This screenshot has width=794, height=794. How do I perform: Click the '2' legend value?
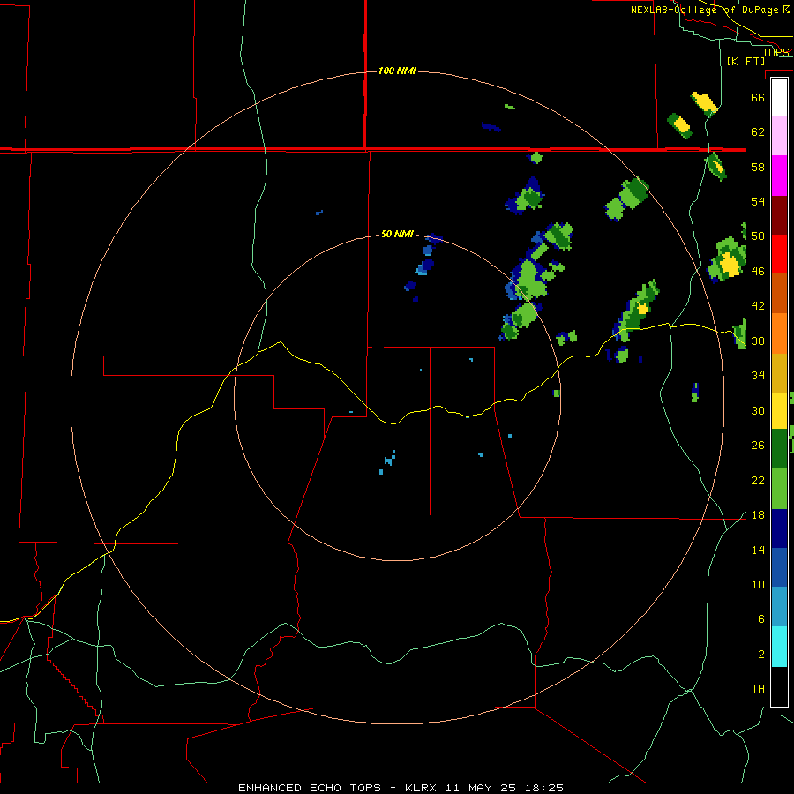click(761, 654)
